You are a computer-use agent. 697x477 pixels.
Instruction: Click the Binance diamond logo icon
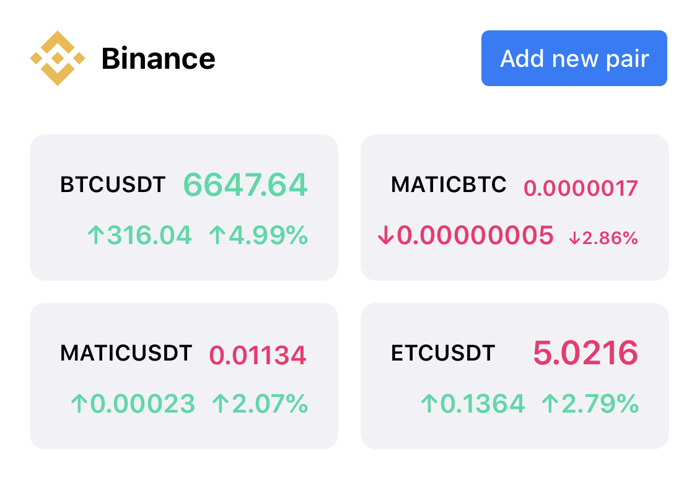click(x=58, y=58)
